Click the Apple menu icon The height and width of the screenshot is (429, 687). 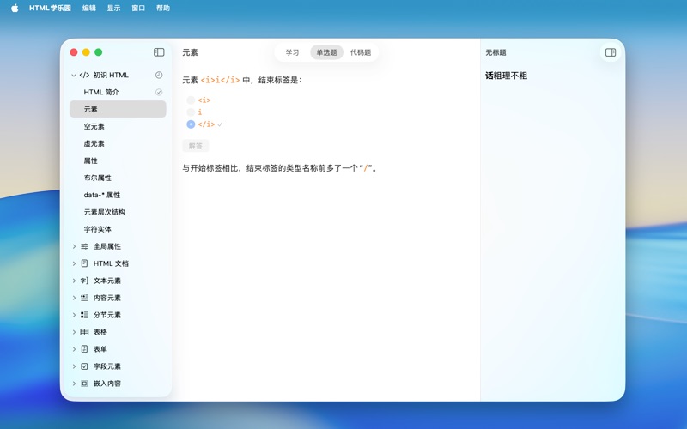pyautogui.click(x=15, y=8)
